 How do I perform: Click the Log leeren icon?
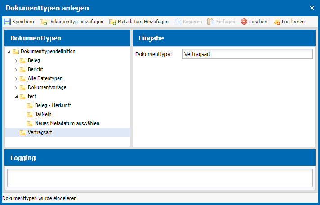(276, 22)
